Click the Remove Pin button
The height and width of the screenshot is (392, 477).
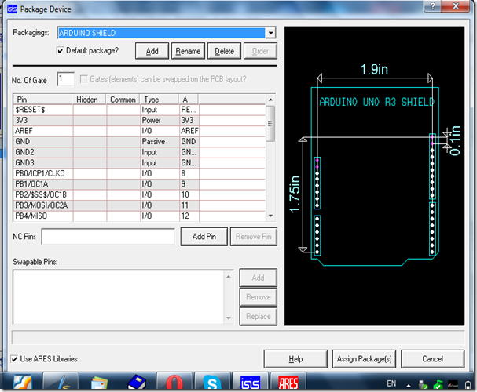tap(253, 237)
